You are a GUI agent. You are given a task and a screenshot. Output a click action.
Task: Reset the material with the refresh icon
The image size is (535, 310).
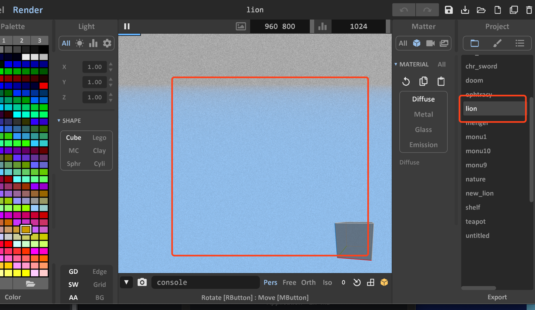click(x=406, y=81)
